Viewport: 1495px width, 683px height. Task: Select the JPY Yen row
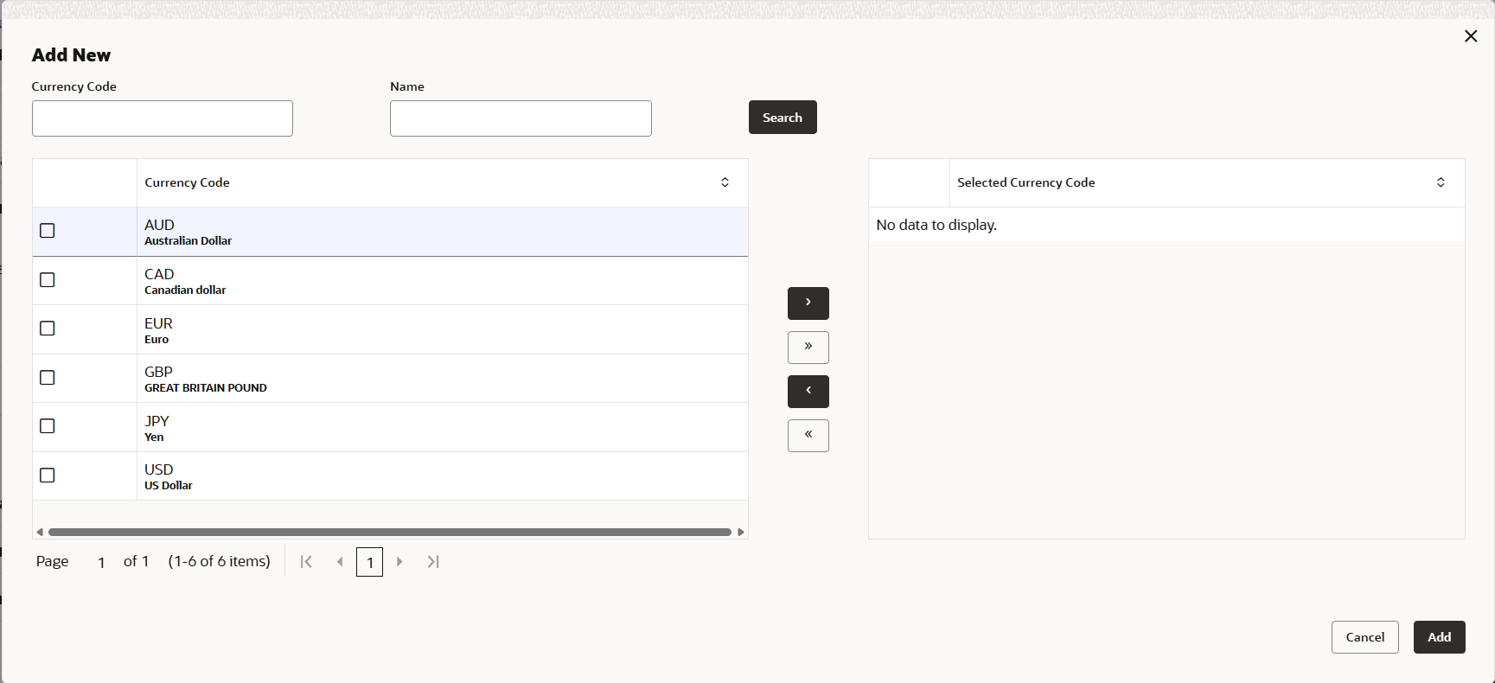click(x=390, y=427)
